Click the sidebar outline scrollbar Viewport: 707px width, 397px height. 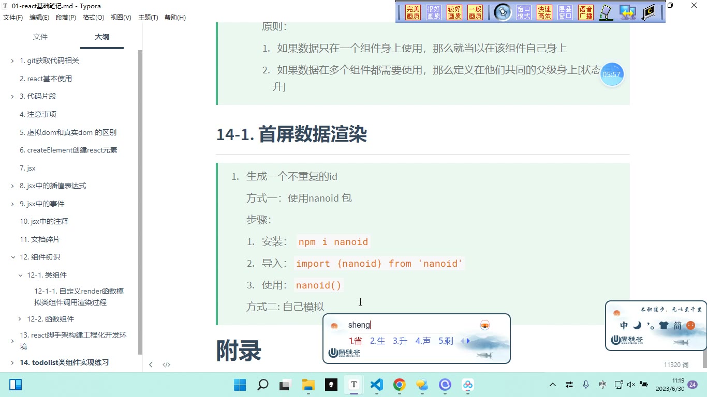(140, 202)
